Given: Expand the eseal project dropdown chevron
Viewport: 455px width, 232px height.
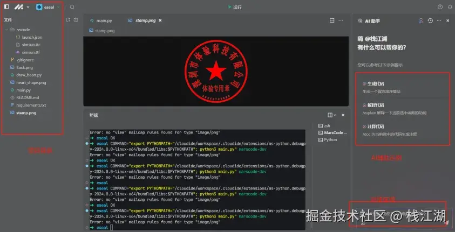Looking at the screenshot, I should [58, 7].
